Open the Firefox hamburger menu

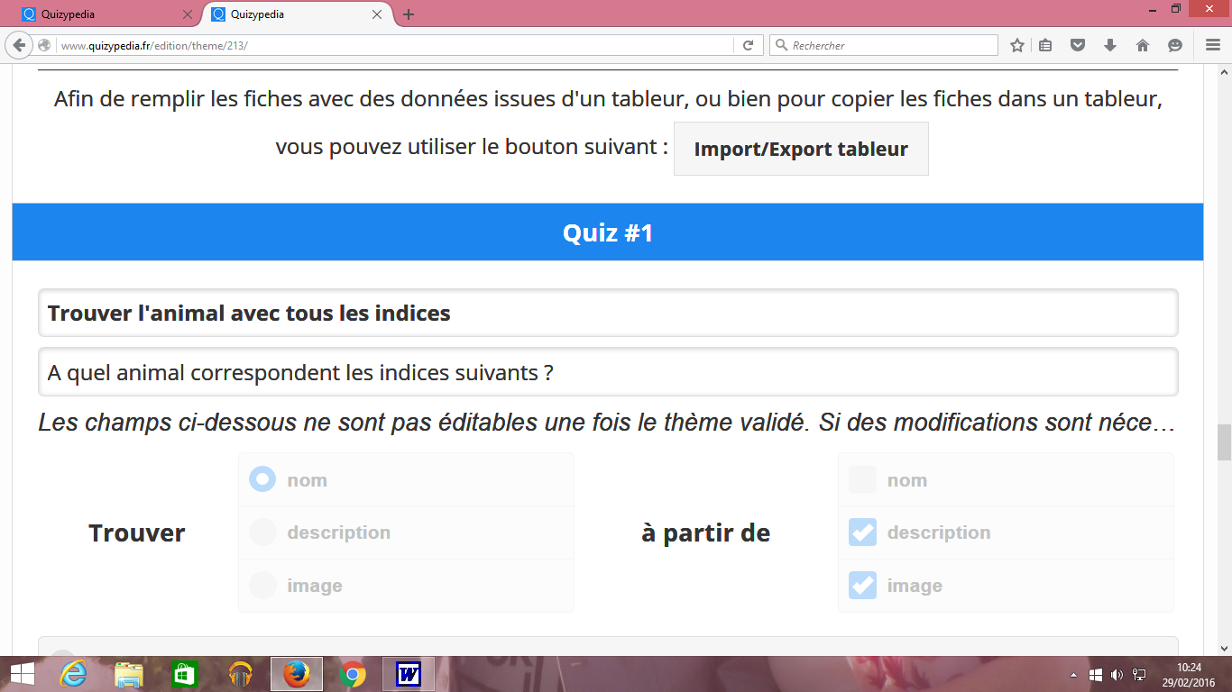click(x=1213, y=45)
